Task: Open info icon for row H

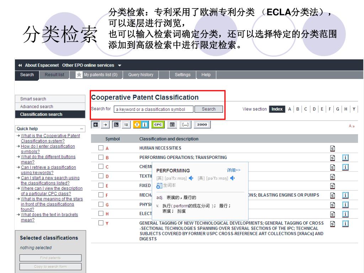Action: [345, 214]
